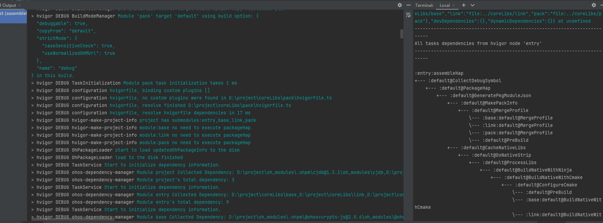
Task: Select the [assemble] build tree node
Action: [x=13, y=14]
